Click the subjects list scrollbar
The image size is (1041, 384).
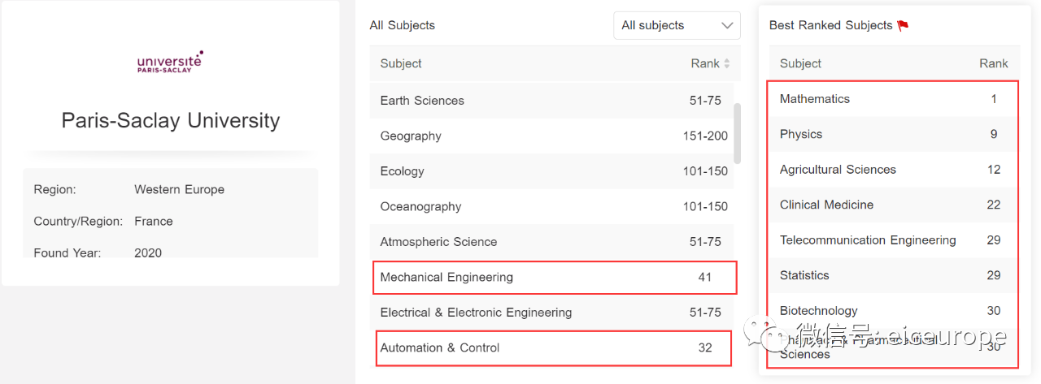(x=738, y=134)
